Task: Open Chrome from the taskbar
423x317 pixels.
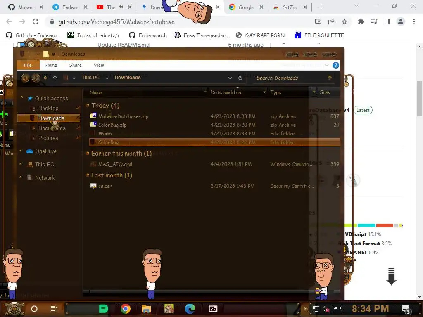Action: [126, 309]
